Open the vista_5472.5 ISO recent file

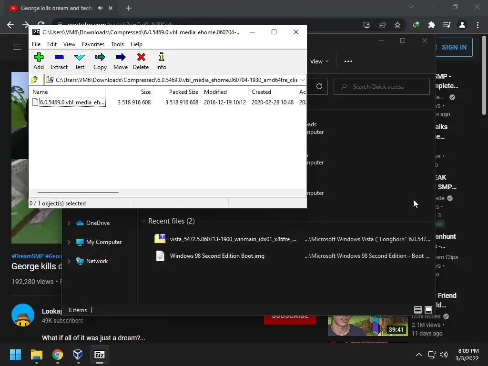tap(293, 239)
